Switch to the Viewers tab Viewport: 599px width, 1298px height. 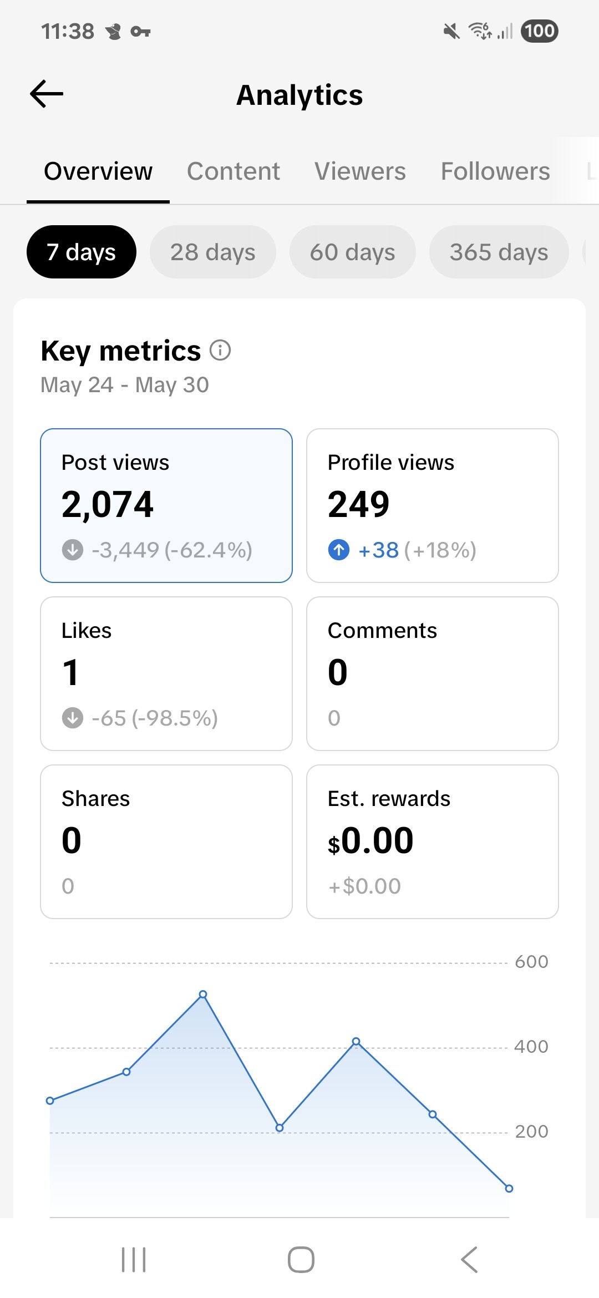coord(361,171)
